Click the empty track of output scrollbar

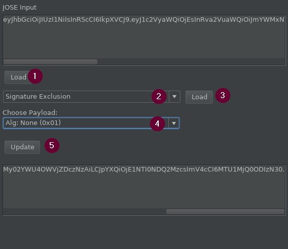[x=85, y=212]
